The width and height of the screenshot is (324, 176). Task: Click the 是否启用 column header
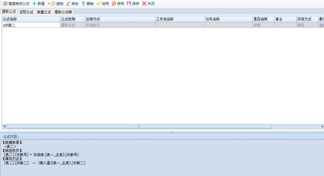pyautogui.click(x=263, y=19)
